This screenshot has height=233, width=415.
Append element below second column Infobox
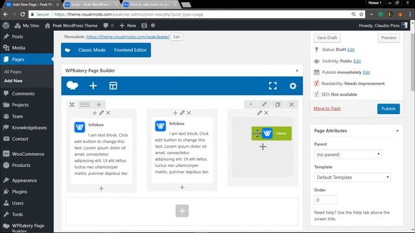[182, 187]
